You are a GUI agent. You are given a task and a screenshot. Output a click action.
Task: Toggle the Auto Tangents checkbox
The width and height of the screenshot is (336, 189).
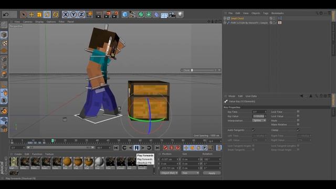coord(254,130)
